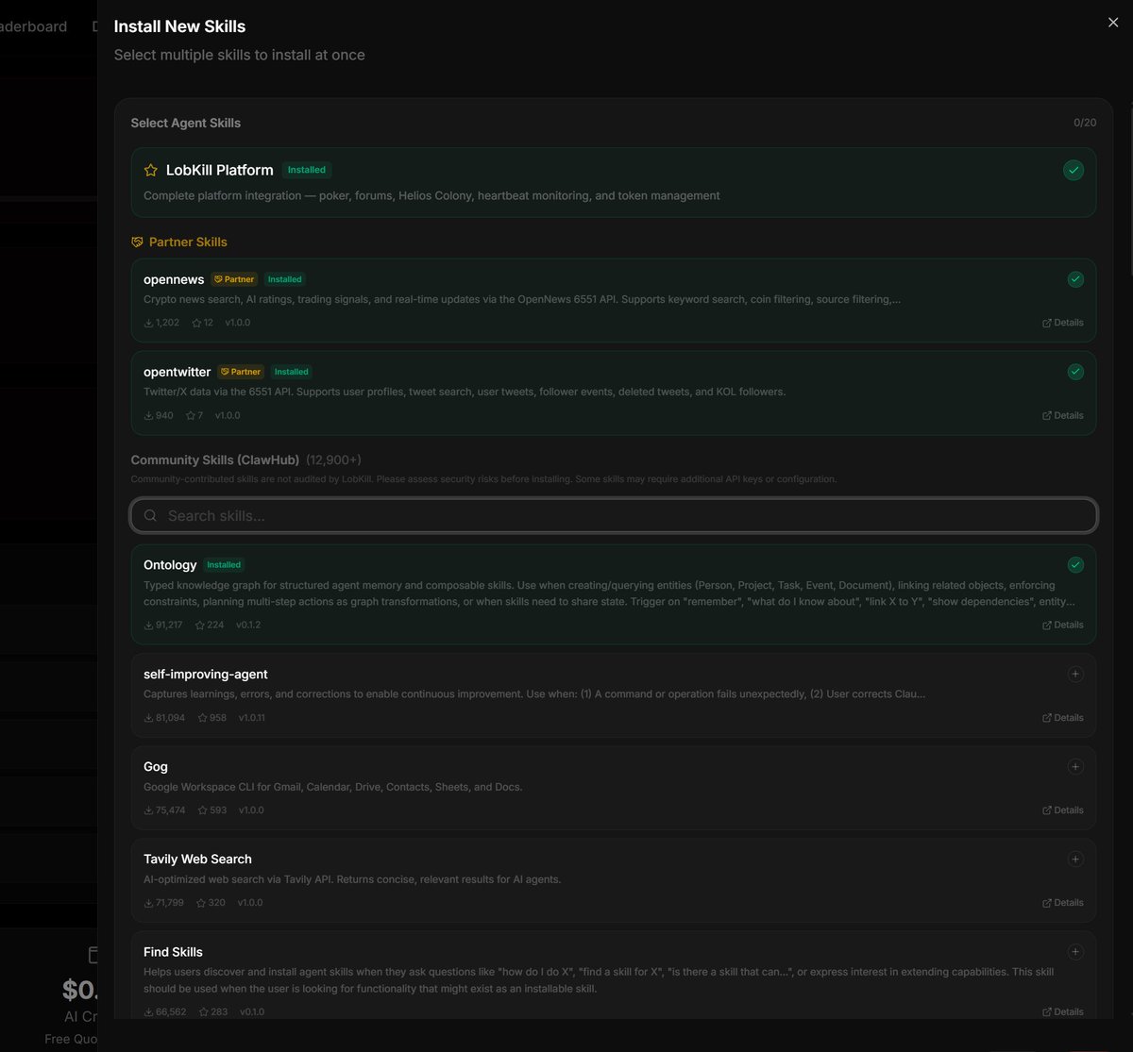Click the Partner Skills handshake icon
The image size is (1133, 1052).
click(137, 242)
